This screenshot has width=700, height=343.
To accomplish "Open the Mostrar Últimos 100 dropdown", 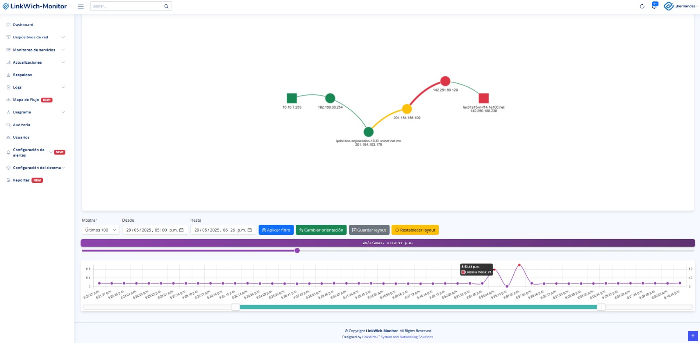I will coord(101,230).
